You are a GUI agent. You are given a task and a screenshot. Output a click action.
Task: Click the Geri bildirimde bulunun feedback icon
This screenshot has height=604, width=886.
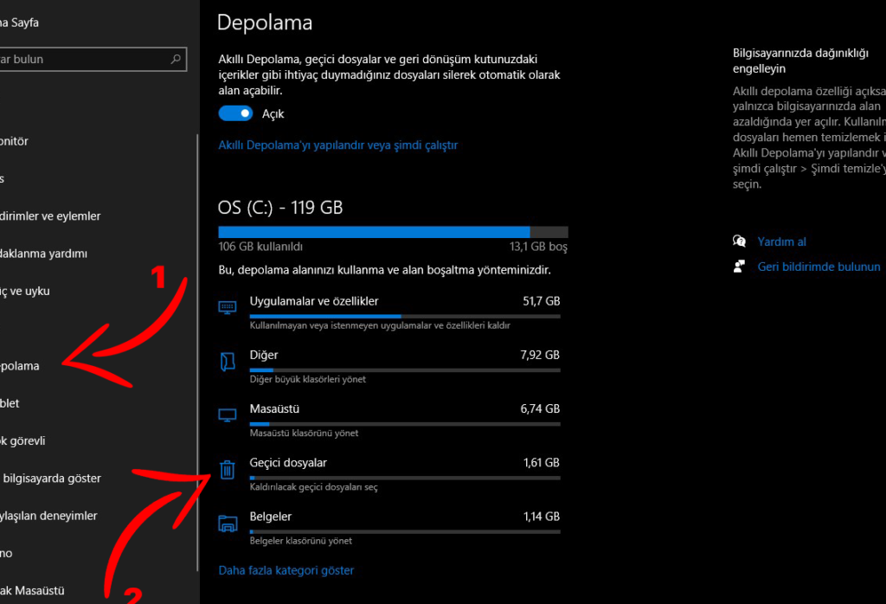[x=740, y=267]
